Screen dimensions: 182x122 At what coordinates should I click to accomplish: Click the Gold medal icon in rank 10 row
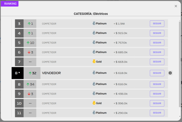pyautogui.click(x=94, y=103)
